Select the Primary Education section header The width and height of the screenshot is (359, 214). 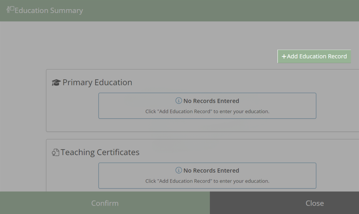pyautogui.click(x=98, y=82)
